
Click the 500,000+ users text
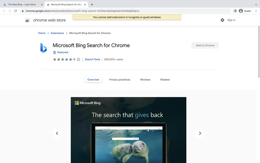(113, 59)
